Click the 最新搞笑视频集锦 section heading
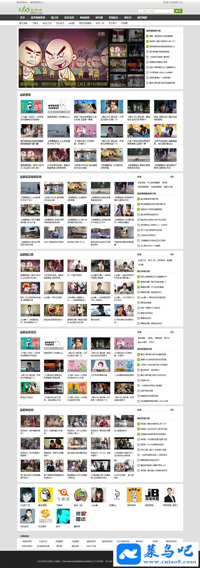200x568 pixels. [x=31, y=177]
